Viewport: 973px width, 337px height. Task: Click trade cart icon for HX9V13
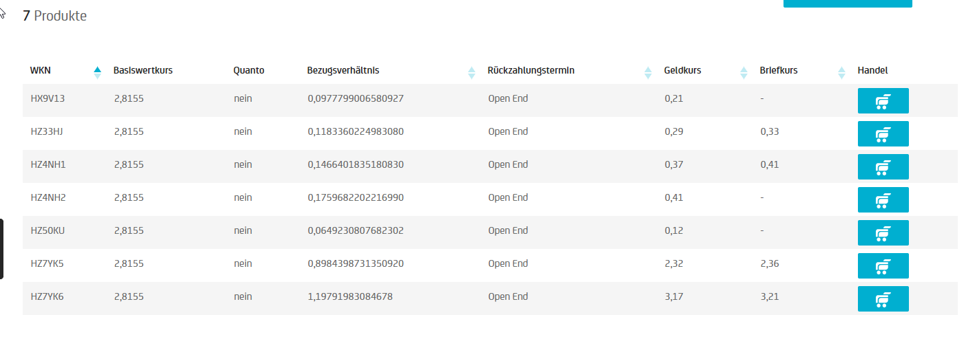(x=883, y=101)
